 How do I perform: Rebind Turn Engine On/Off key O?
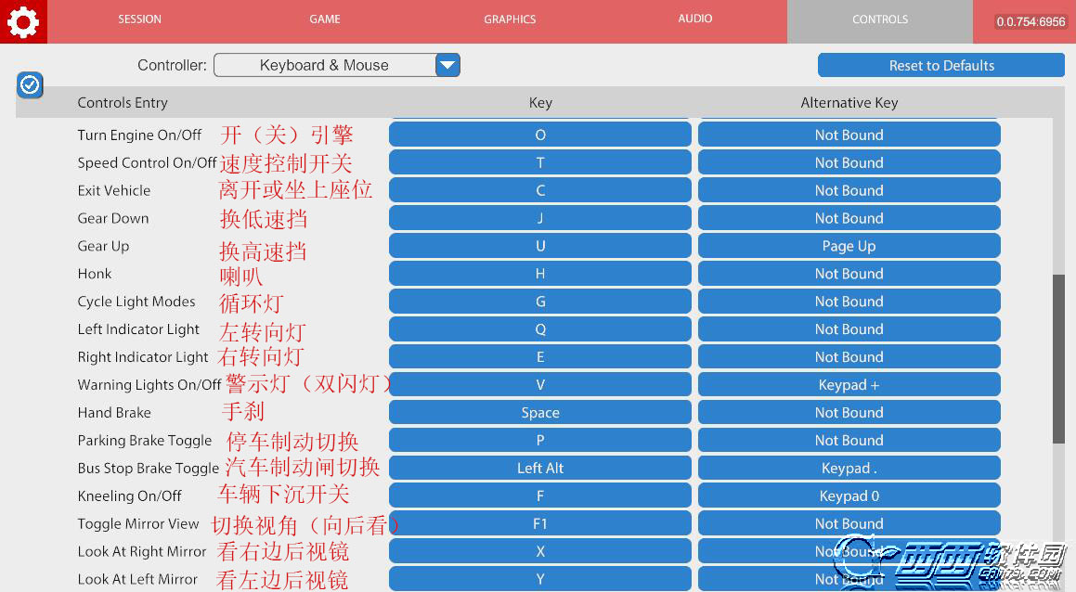click(540, 135)
